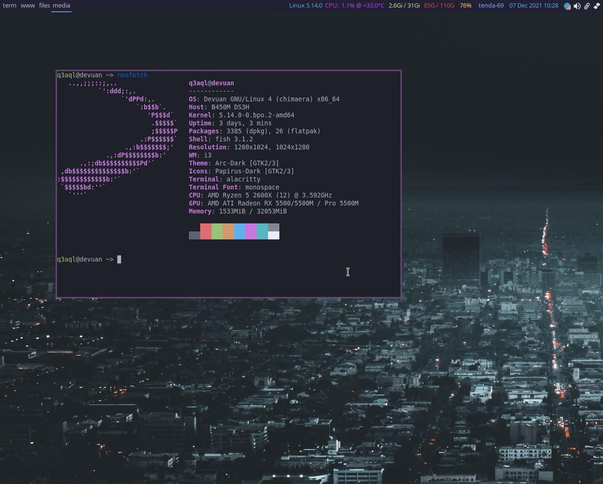Click the GPU: AMD ATI Radeon RX line
603x484 pixels.
coord(274,203)
